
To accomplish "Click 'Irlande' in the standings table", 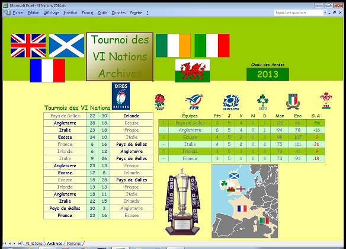I will 190,151.
